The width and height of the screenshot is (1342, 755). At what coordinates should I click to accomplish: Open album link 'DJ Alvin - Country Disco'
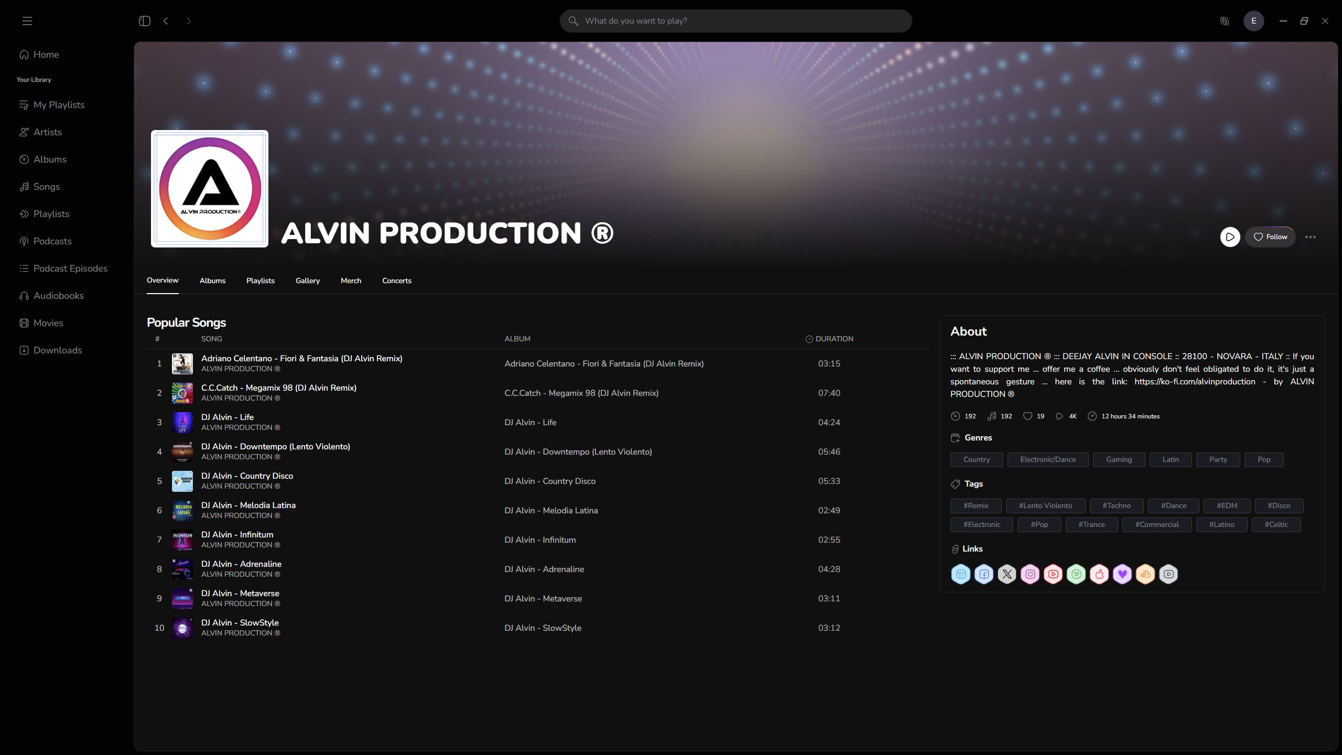[x=550, y=481]
